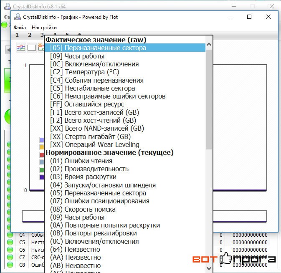
Task: Click the green status circle in row C8
Action: point(10,265)
